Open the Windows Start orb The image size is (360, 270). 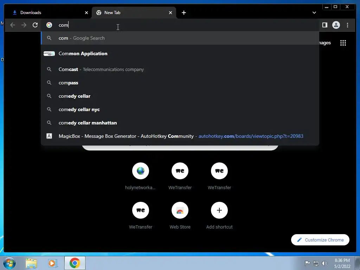tap(9, 263)
